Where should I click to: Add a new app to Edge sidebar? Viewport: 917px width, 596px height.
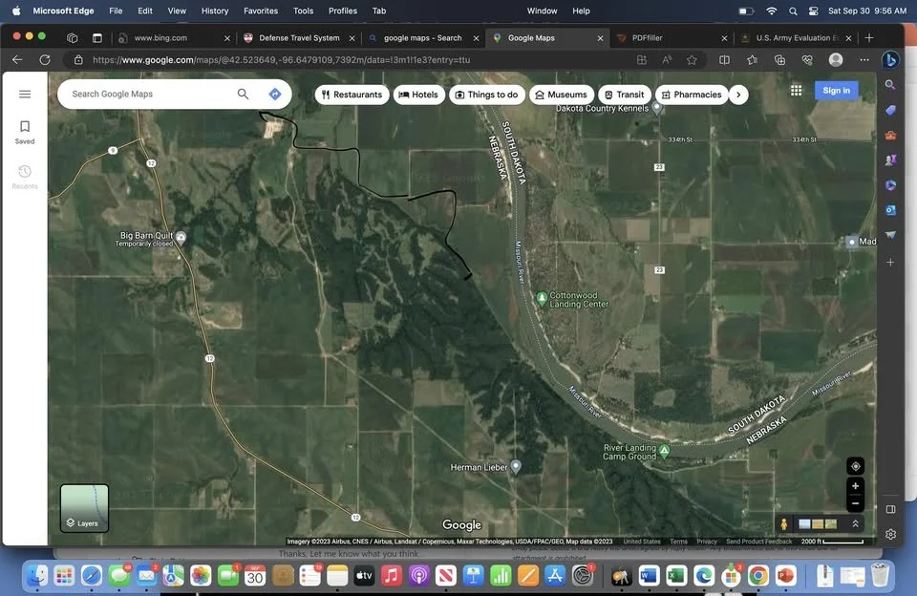pyautogui.click(x=890, y=262)
